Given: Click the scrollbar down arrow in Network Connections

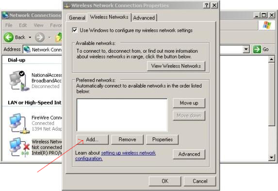Looking at the screenshot, I should tap(271, 157).
